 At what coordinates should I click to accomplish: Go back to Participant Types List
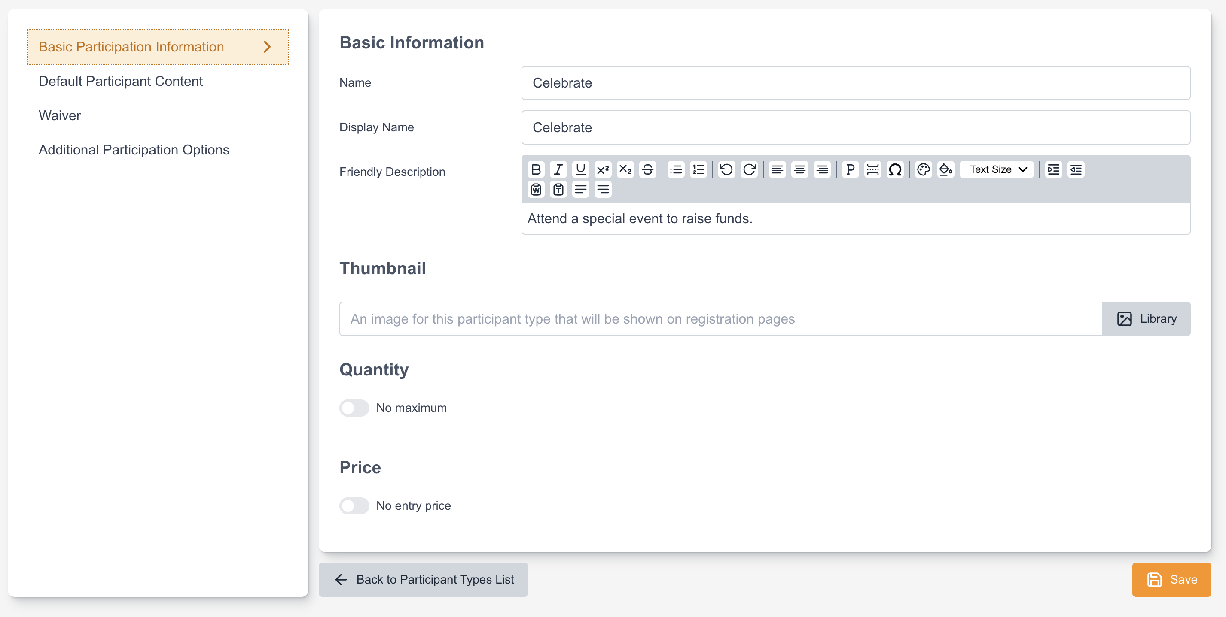pos(423,579)
